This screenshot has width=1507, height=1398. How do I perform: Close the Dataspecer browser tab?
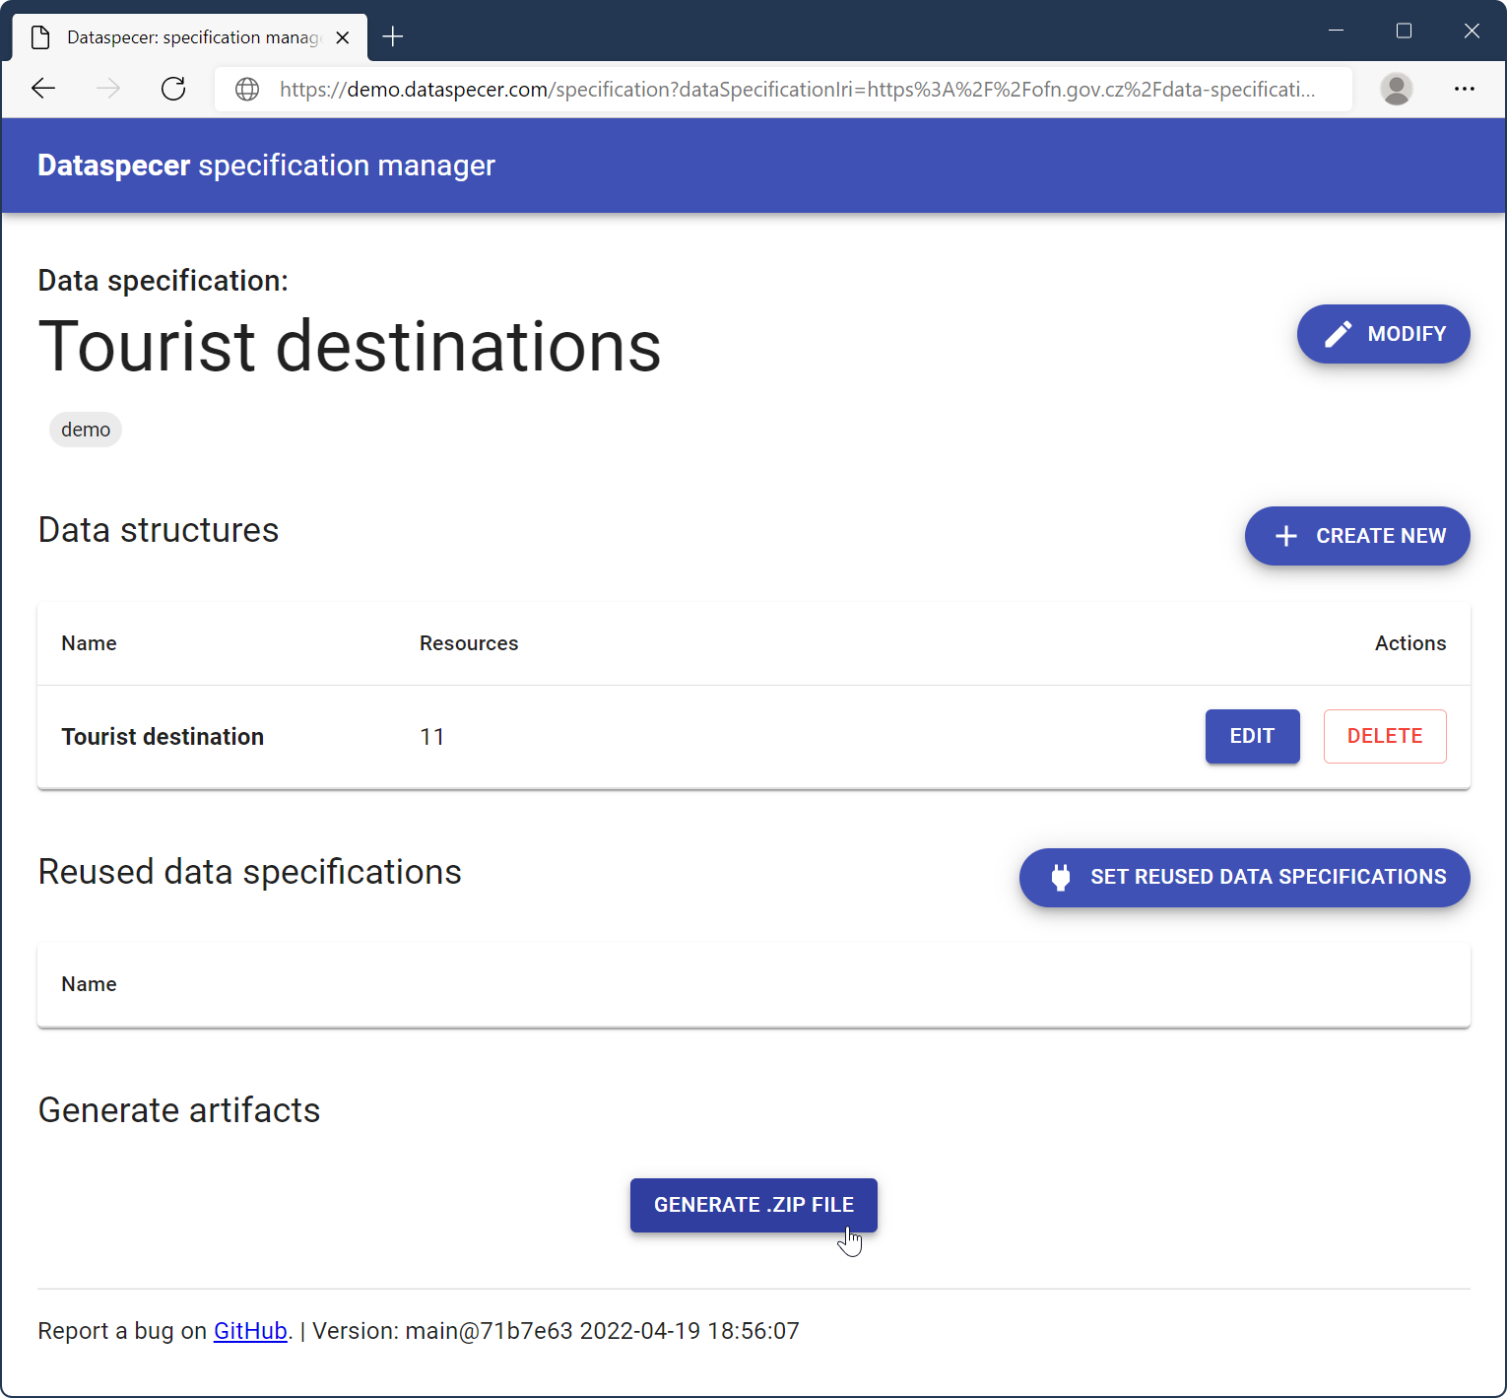click(343, 37)
